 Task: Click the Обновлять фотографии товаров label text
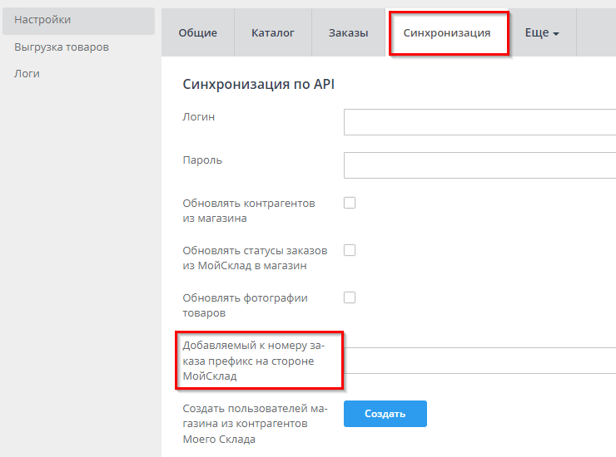(246, 306)
